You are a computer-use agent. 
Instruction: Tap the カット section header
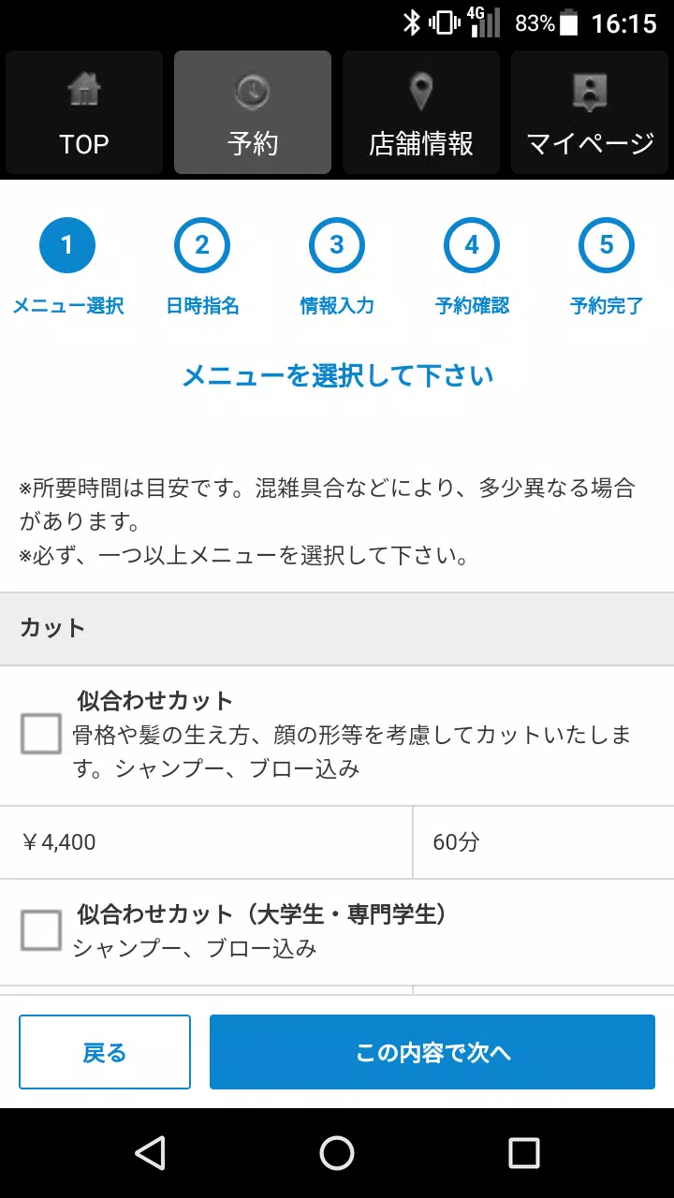click(337, 628)
